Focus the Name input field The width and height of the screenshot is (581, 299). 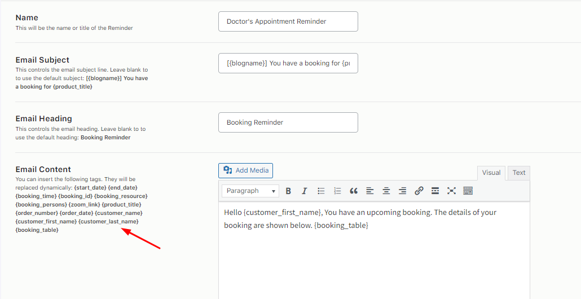pyautogui.click(x=288, y=21)
